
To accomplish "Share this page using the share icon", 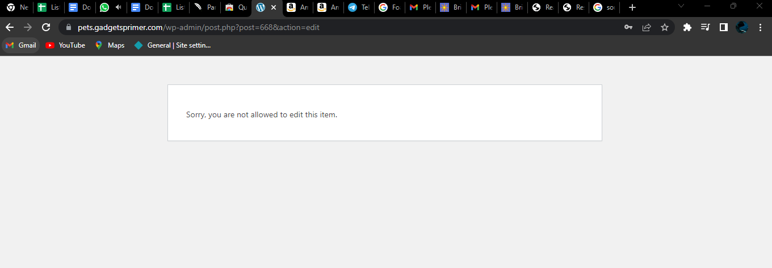I will pos(647,27).
